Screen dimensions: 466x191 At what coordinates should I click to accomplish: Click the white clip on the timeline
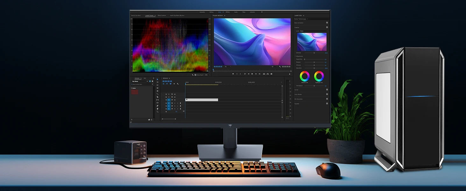(x=202, y=100)
